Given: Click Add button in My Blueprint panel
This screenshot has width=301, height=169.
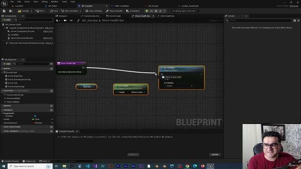Looking at the screenshot, I should 7,64.
